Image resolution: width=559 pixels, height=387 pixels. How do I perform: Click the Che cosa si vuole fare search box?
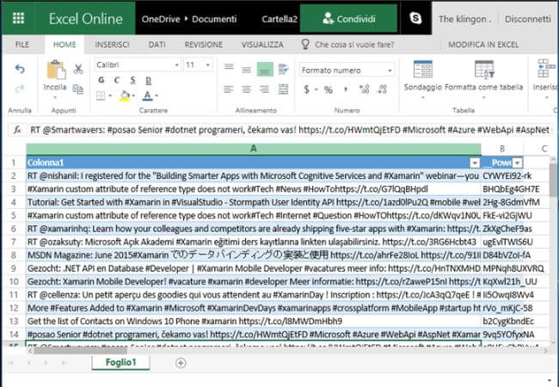354,45
